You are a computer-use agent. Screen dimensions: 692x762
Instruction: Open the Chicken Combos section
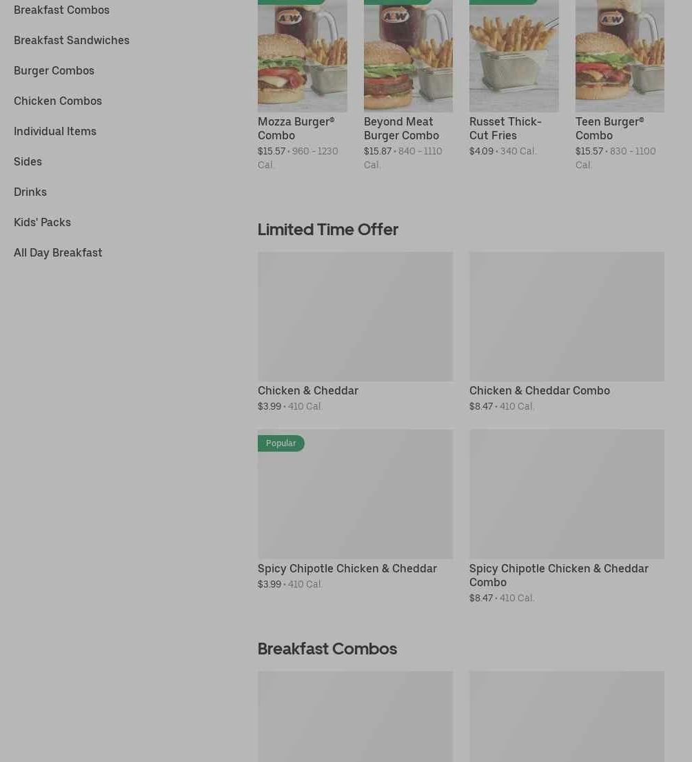58,101
